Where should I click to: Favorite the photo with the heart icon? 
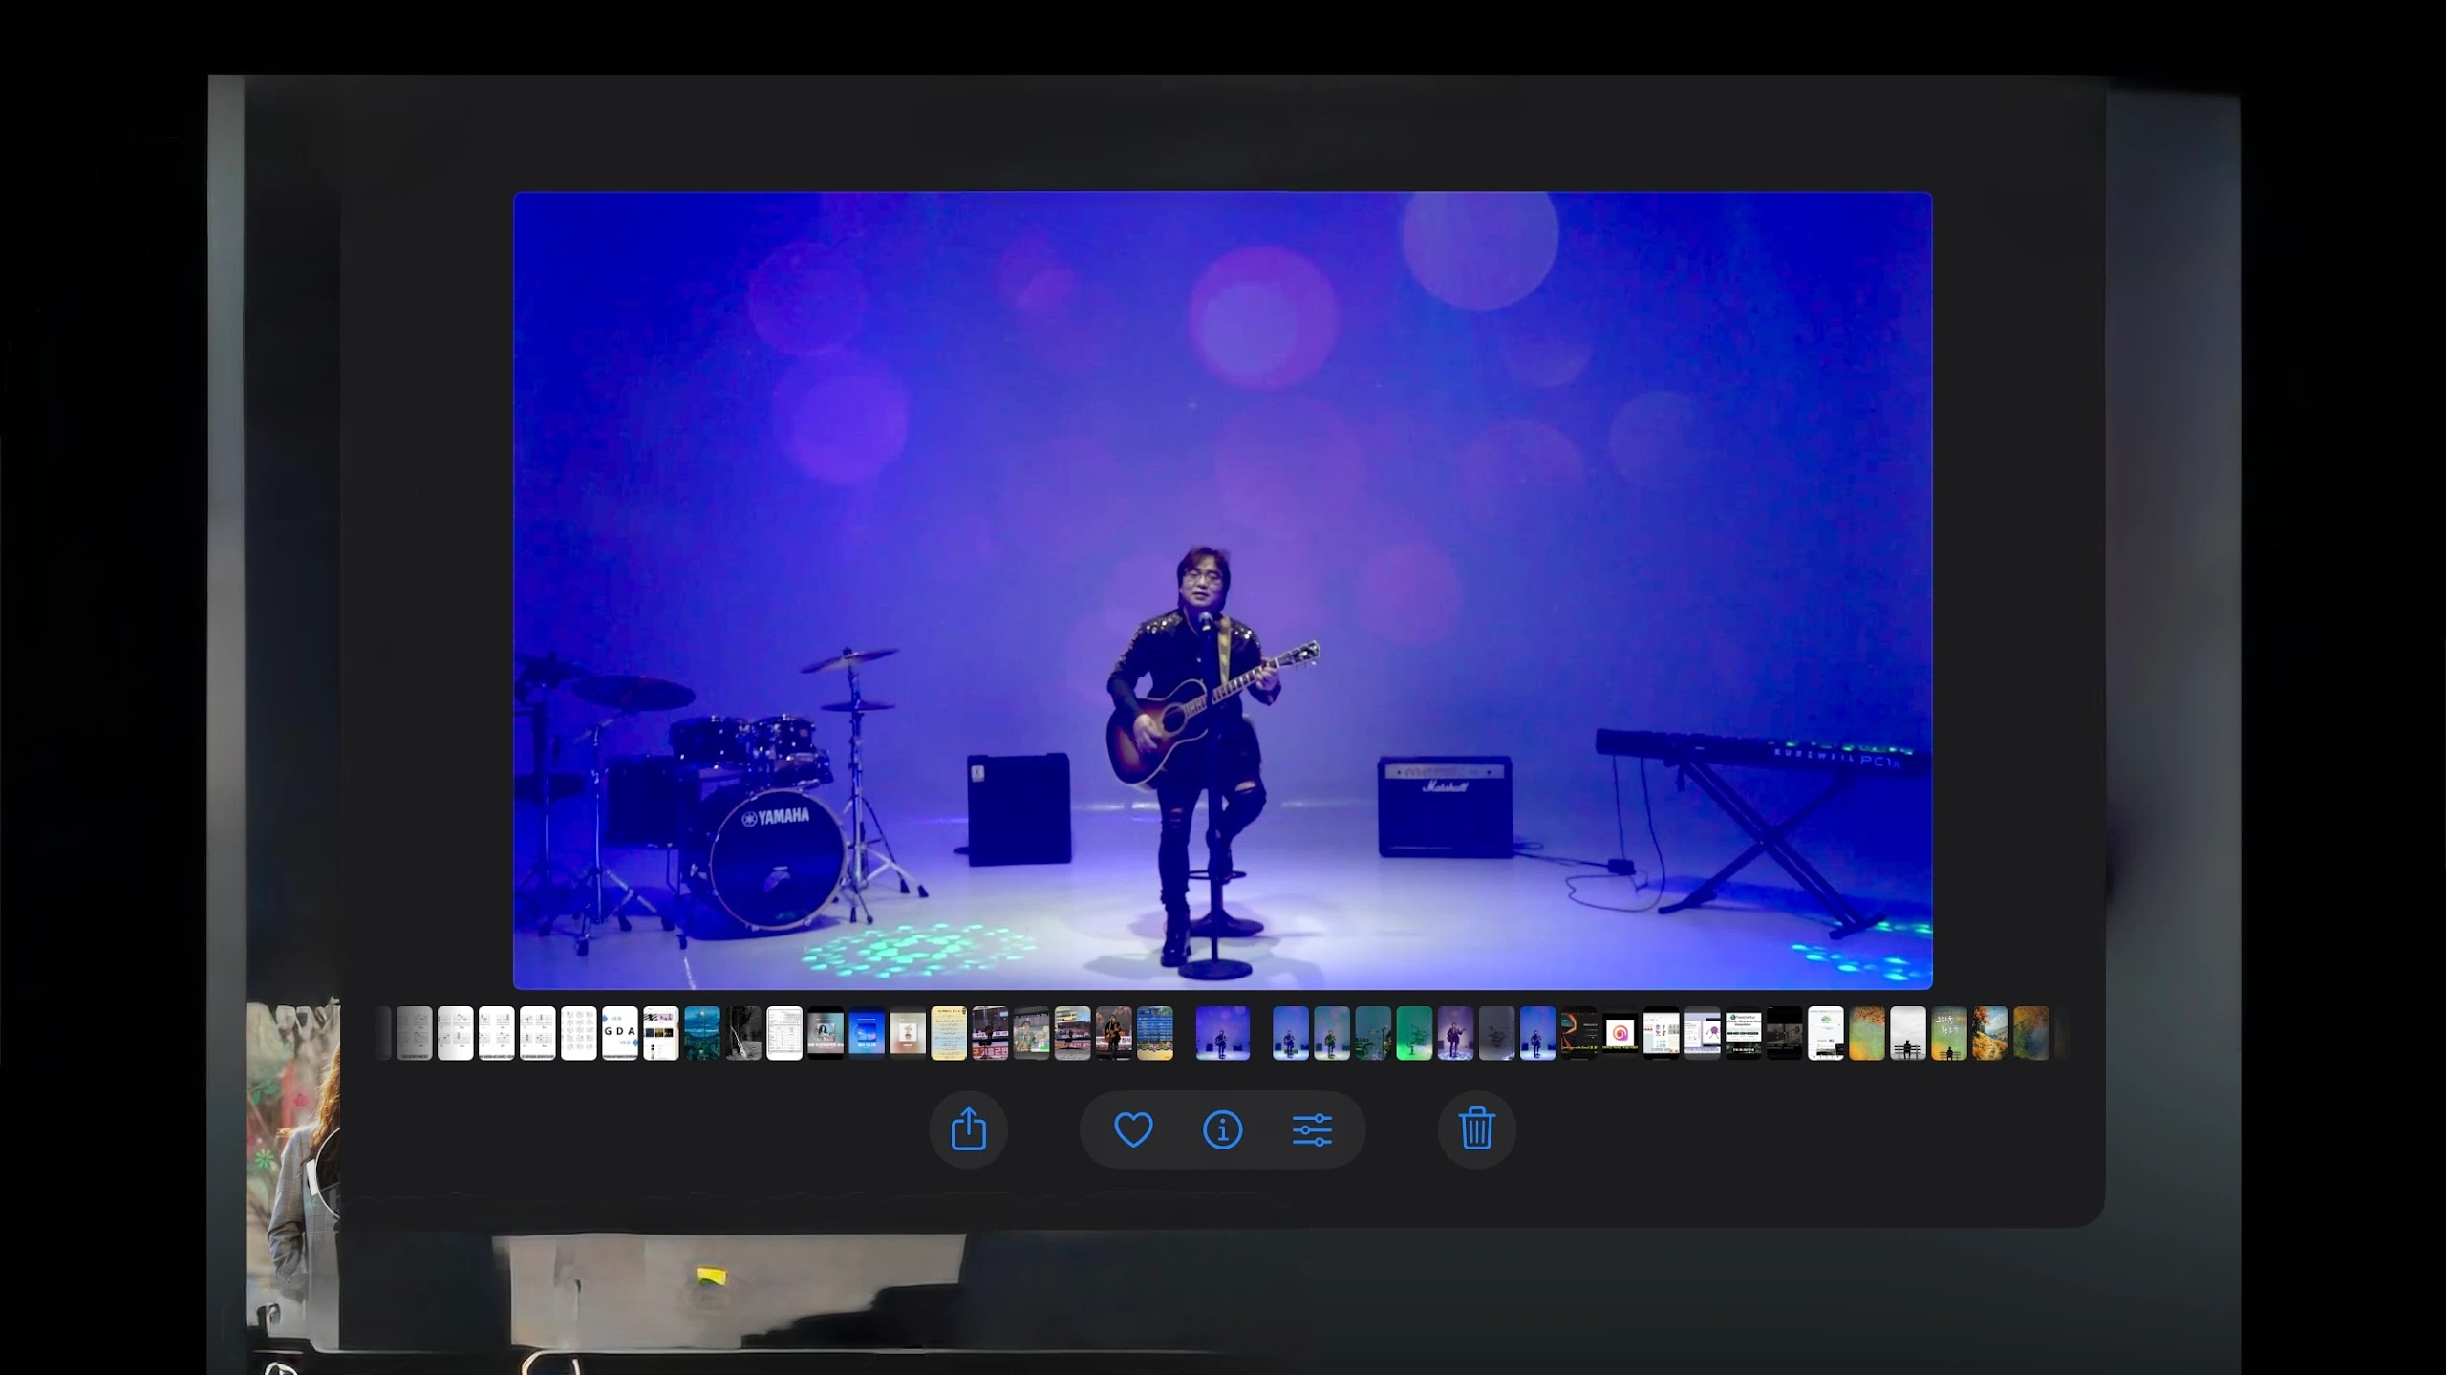click(x=1133, y=1129)
